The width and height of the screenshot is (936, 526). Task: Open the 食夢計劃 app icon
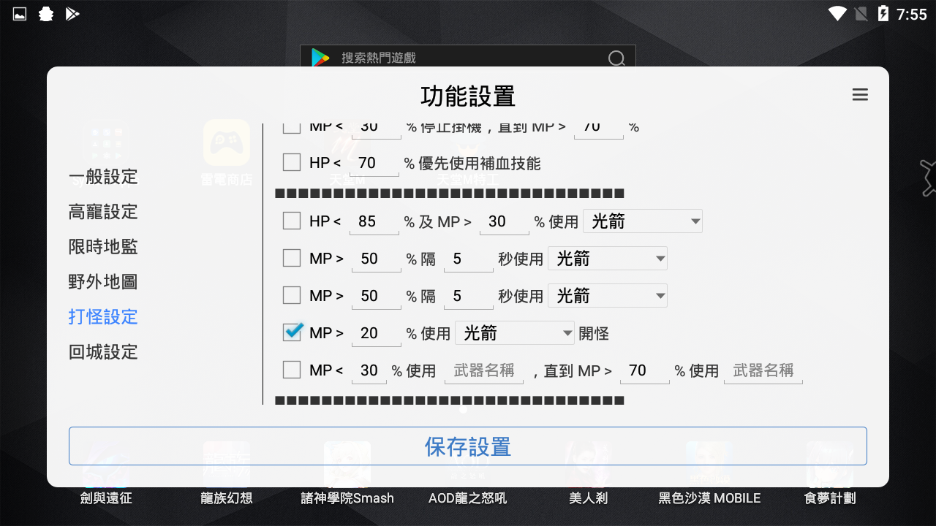(x=830, y=464)
